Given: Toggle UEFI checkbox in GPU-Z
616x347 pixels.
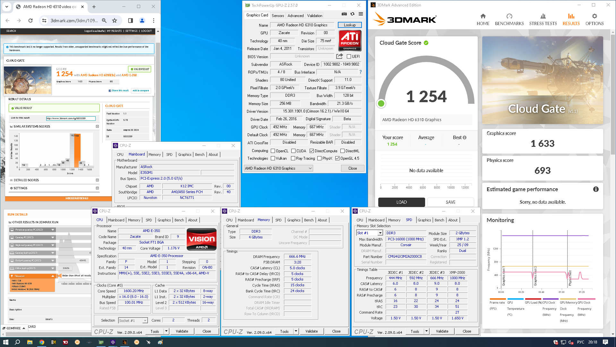Looking at the screenshot, I should [349, 57].
